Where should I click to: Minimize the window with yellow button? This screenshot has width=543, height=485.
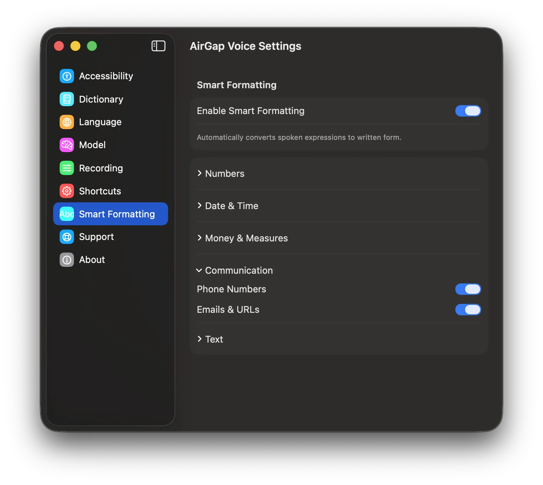75,46
